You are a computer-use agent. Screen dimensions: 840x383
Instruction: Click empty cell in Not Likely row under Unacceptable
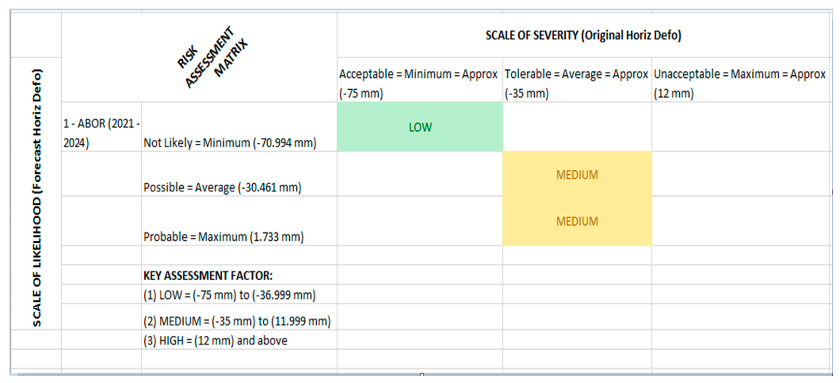tap(741, 127)
